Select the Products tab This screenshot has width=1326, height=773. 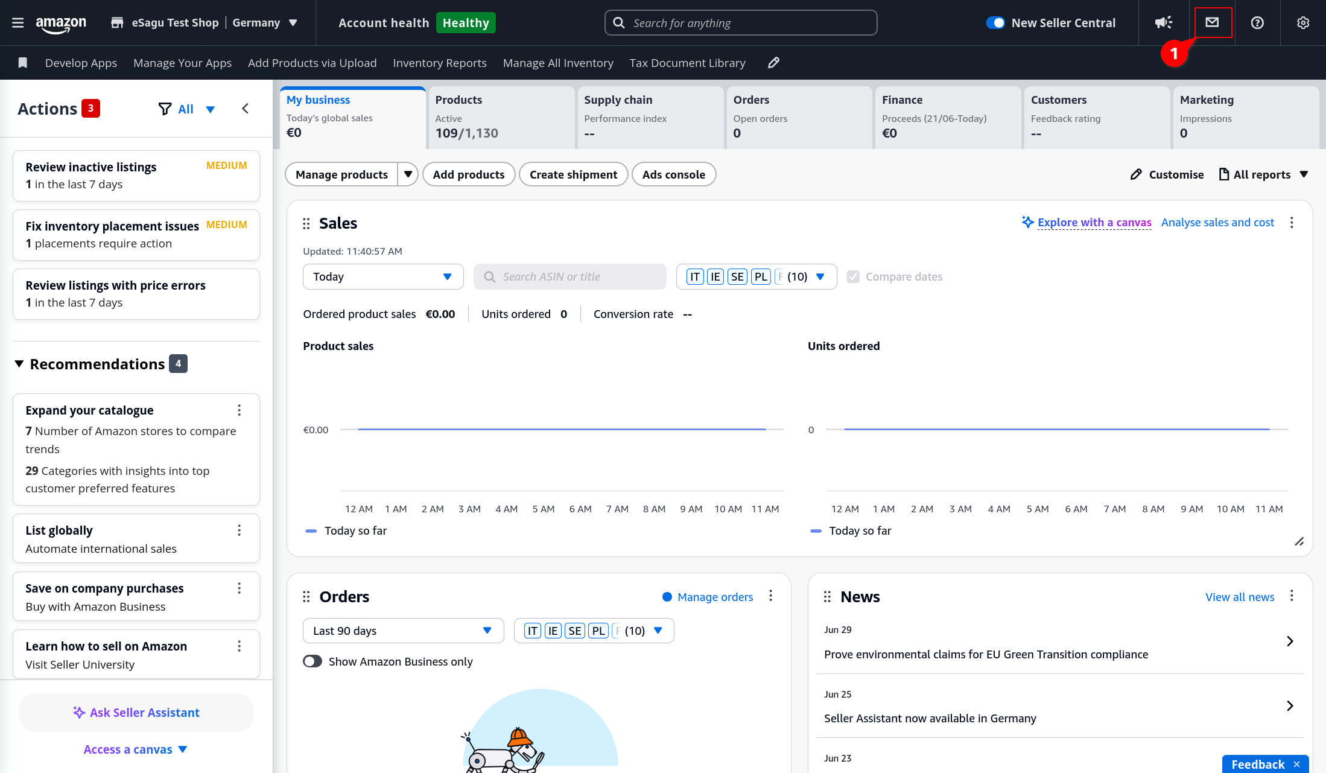501,118
